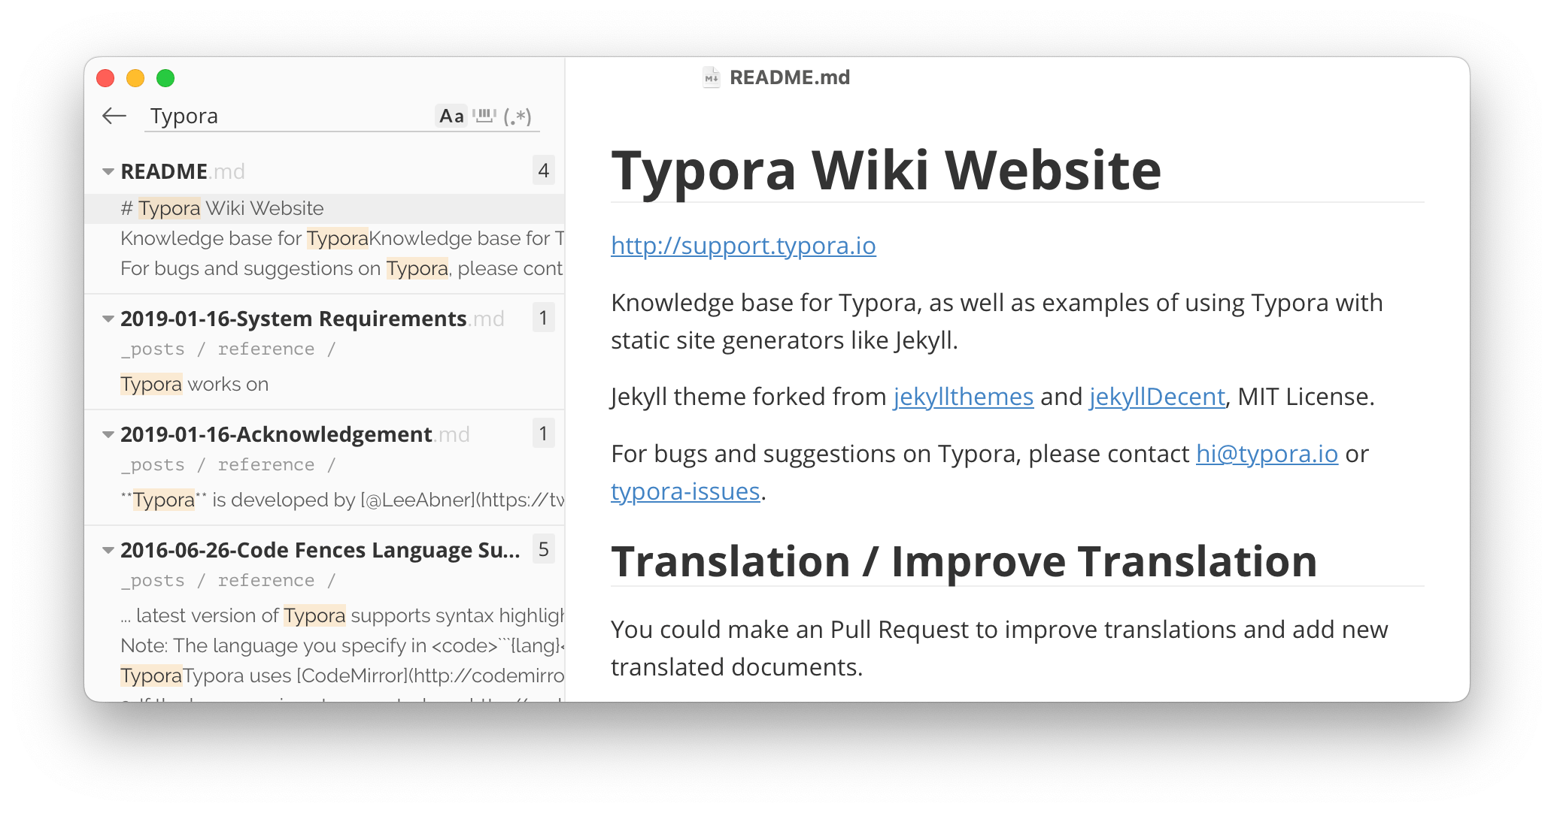Select 'Typora uses [CodeMirror]' search result
This screenshot has width=1554, height=813.
coord(325,675)
